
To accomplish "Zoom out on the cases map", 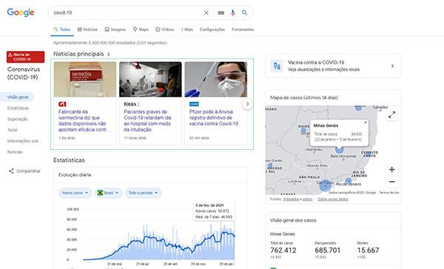I will [392, 182].
